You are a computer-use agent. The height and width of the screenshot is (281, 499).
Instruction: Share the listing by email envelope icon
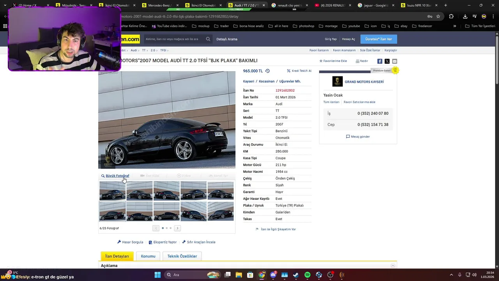pyautogui.click(x=395, y=61)
